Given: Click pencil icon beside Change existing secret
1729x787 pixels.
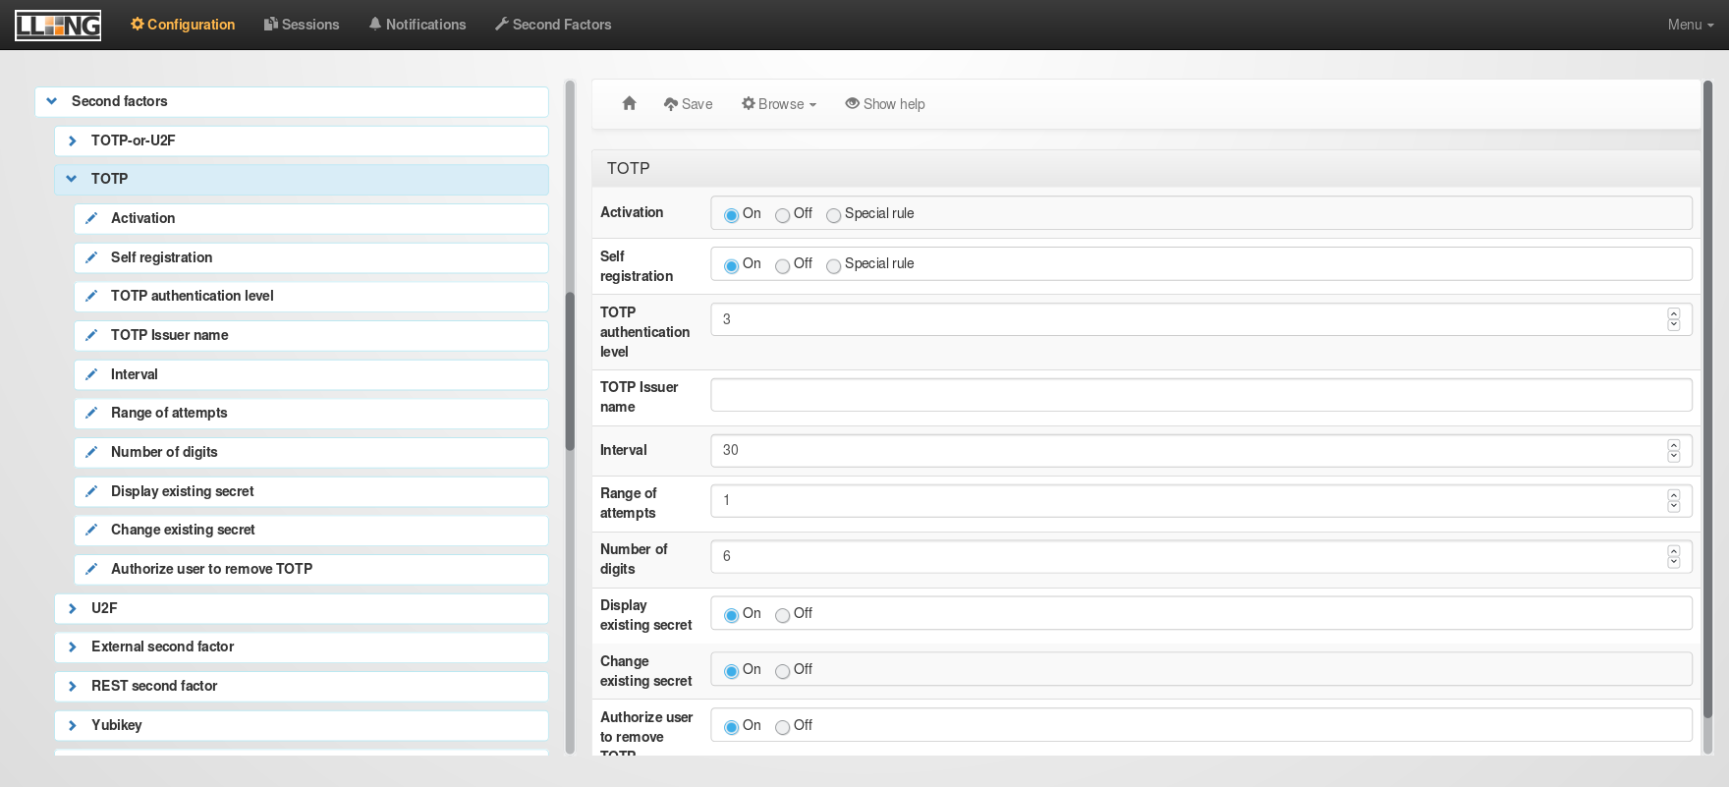Looking at the screenshot, I should (x=91, y=530).
